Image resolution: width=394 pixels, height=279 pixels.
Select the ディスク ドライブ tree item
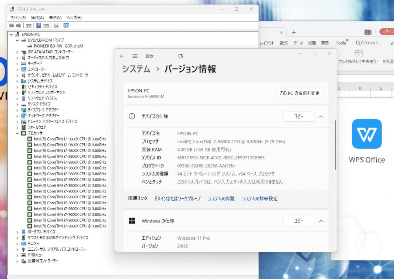tap(39, 104)
